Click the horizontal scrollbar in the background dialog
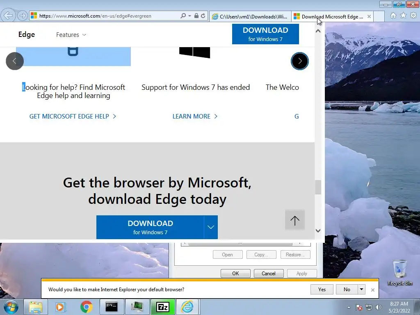The height and width of the screenshot is (315, 420). point(240,244)
